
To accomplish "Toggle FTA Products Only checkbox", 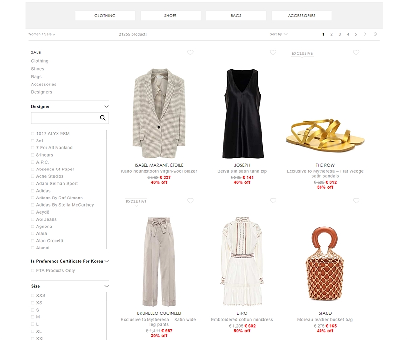I will 33,271.
